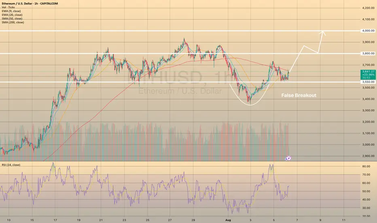Click the 11 date label on time axis
Screen dimensions: 377x223
[343, 220]
